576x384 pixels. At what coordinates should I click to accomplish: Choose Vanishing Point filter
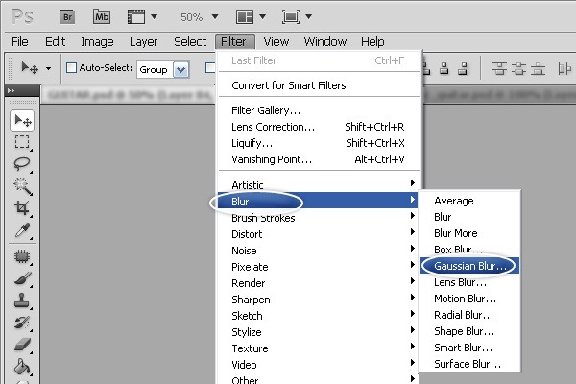319,159
